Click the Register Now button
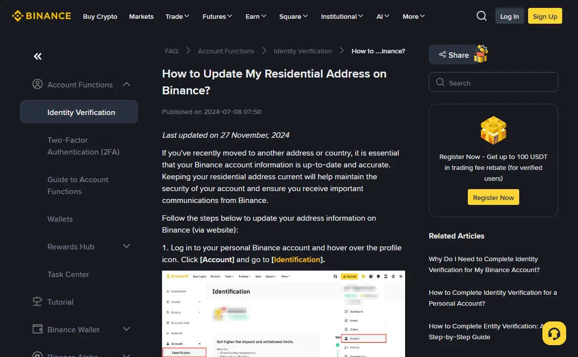 tap(493, 198)
